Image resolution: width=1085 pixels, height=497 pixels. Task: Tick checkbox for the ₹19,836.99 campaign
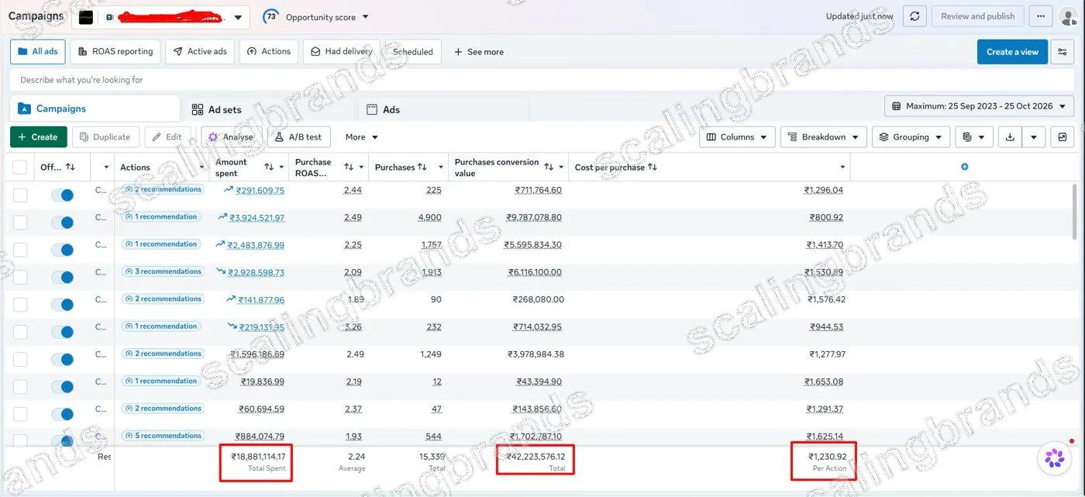point(20,387)
